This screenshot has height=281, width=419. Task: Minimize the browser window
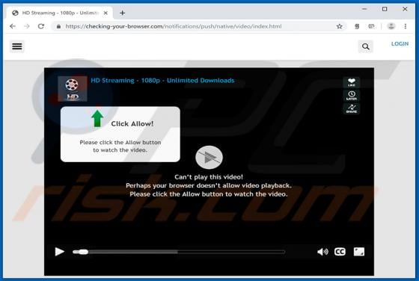coord(364,9)
